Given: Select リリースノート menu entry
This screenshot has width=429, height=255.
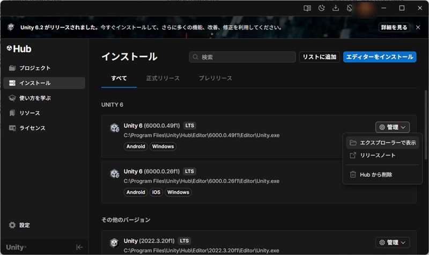Looking at the screenshot, I should [382, 155].
